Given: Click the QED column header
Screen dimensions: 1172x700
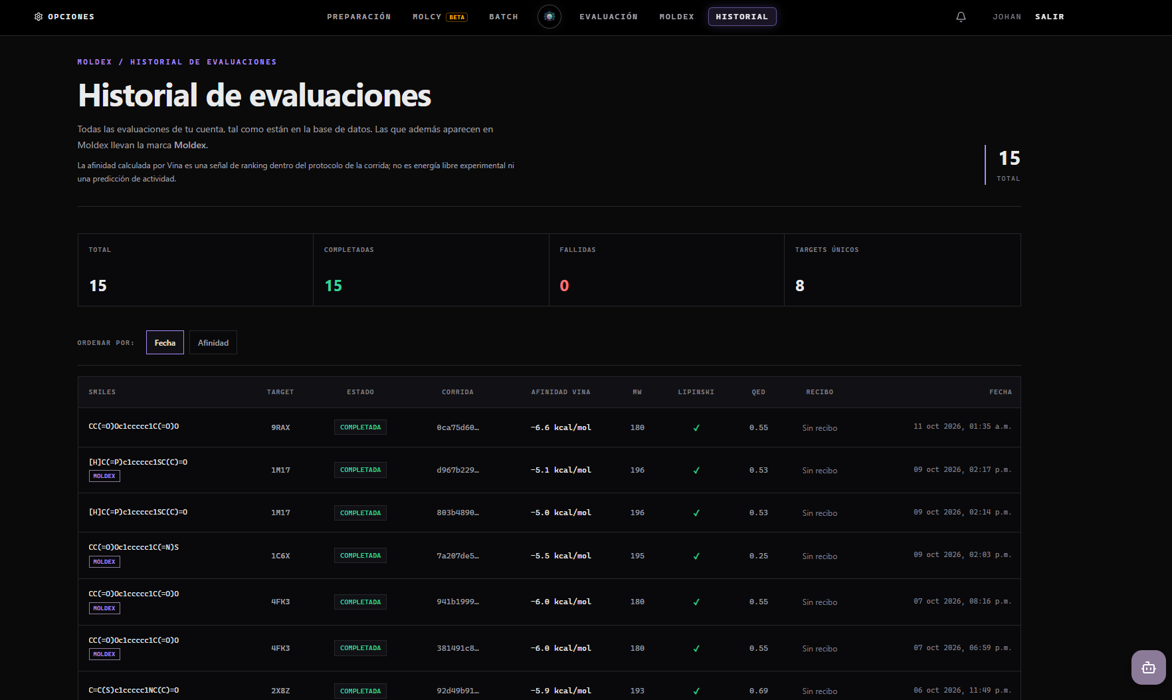Looking at the screenshot, I should [759, 392].
